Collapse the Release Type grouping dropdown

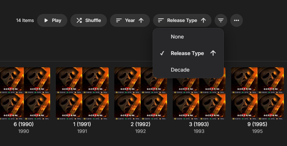[182, 21]
